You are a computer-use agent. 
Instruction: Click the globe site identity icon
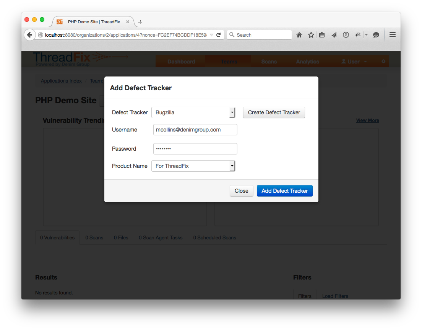point(41,35)
